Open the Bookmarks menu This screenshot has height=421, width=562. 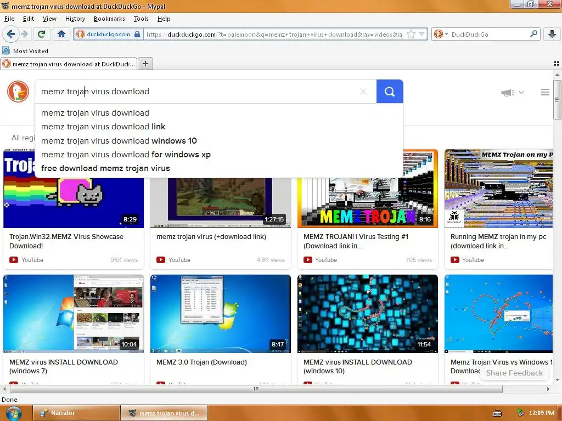pyautogui.click(x=109, y=19)
